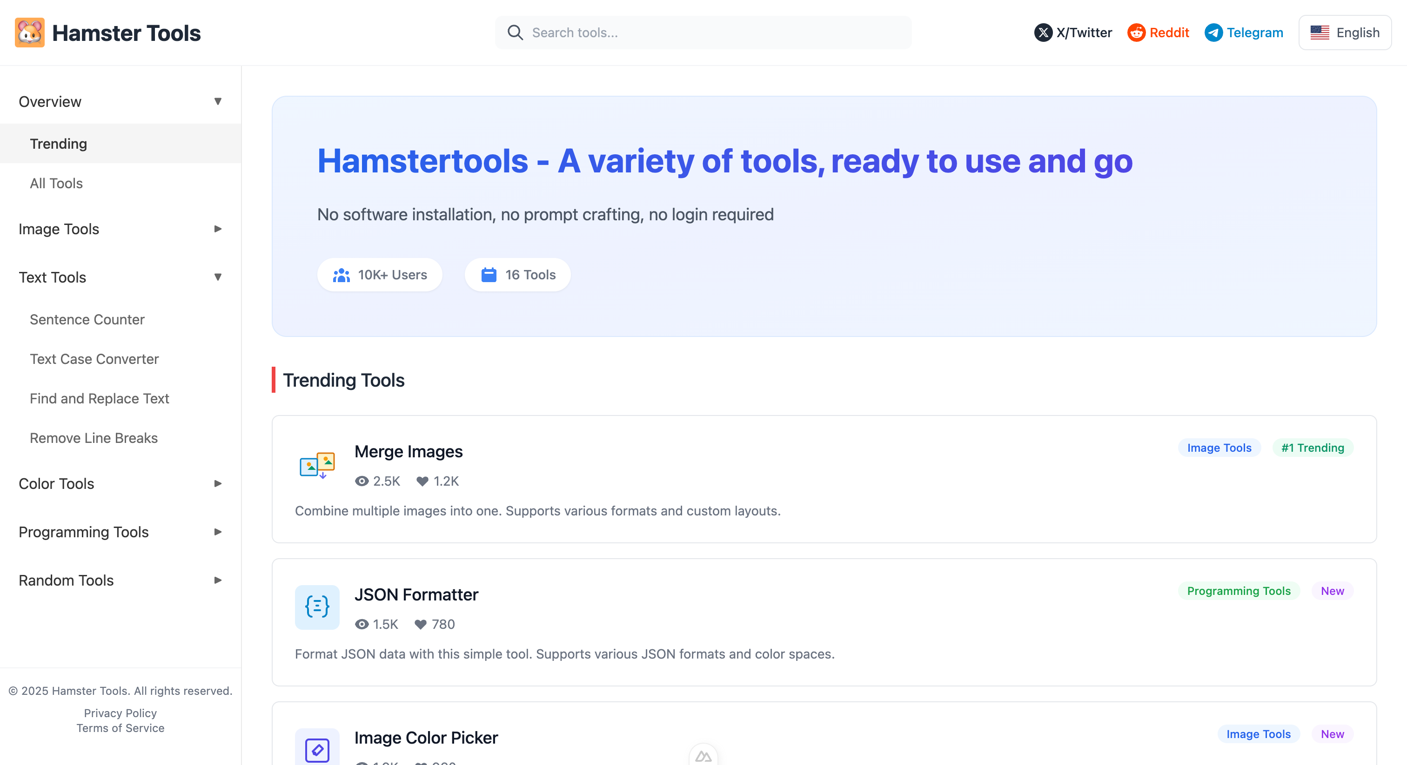
Task: Click the JSON Formatter braces icon
Action: [317, 607]
